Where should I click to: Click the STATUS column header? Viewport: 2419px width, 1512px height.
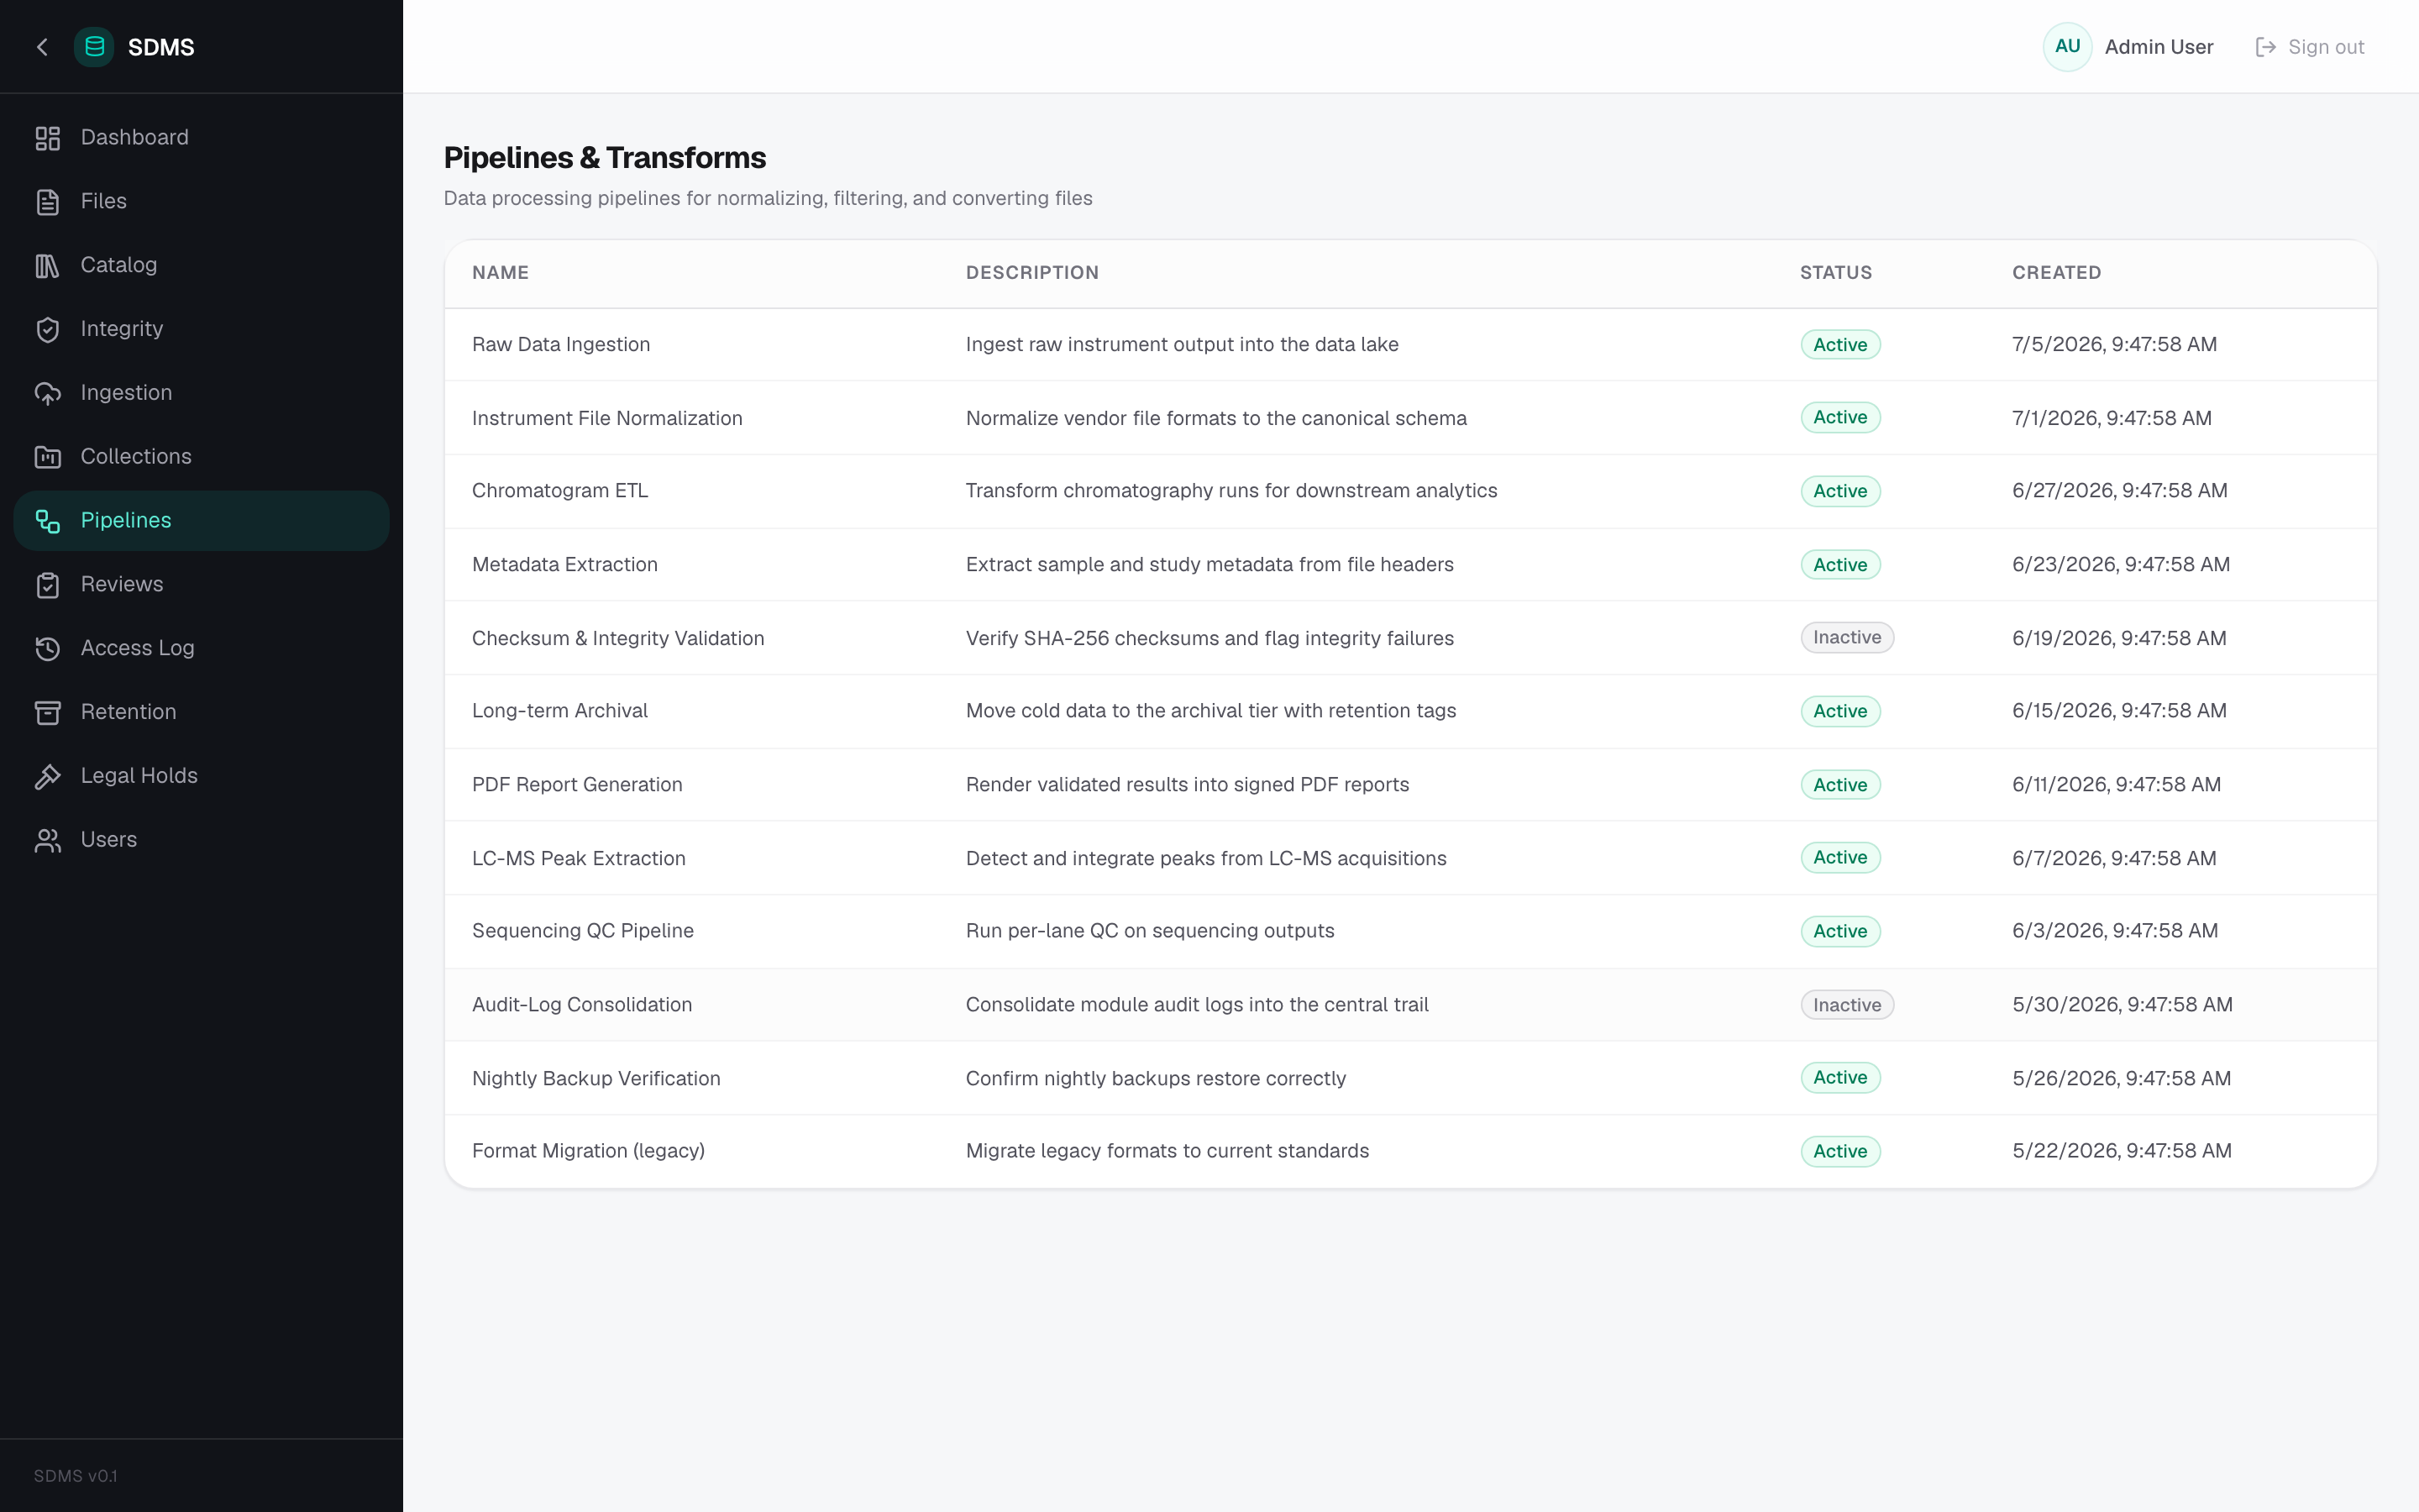point(1835,273)
